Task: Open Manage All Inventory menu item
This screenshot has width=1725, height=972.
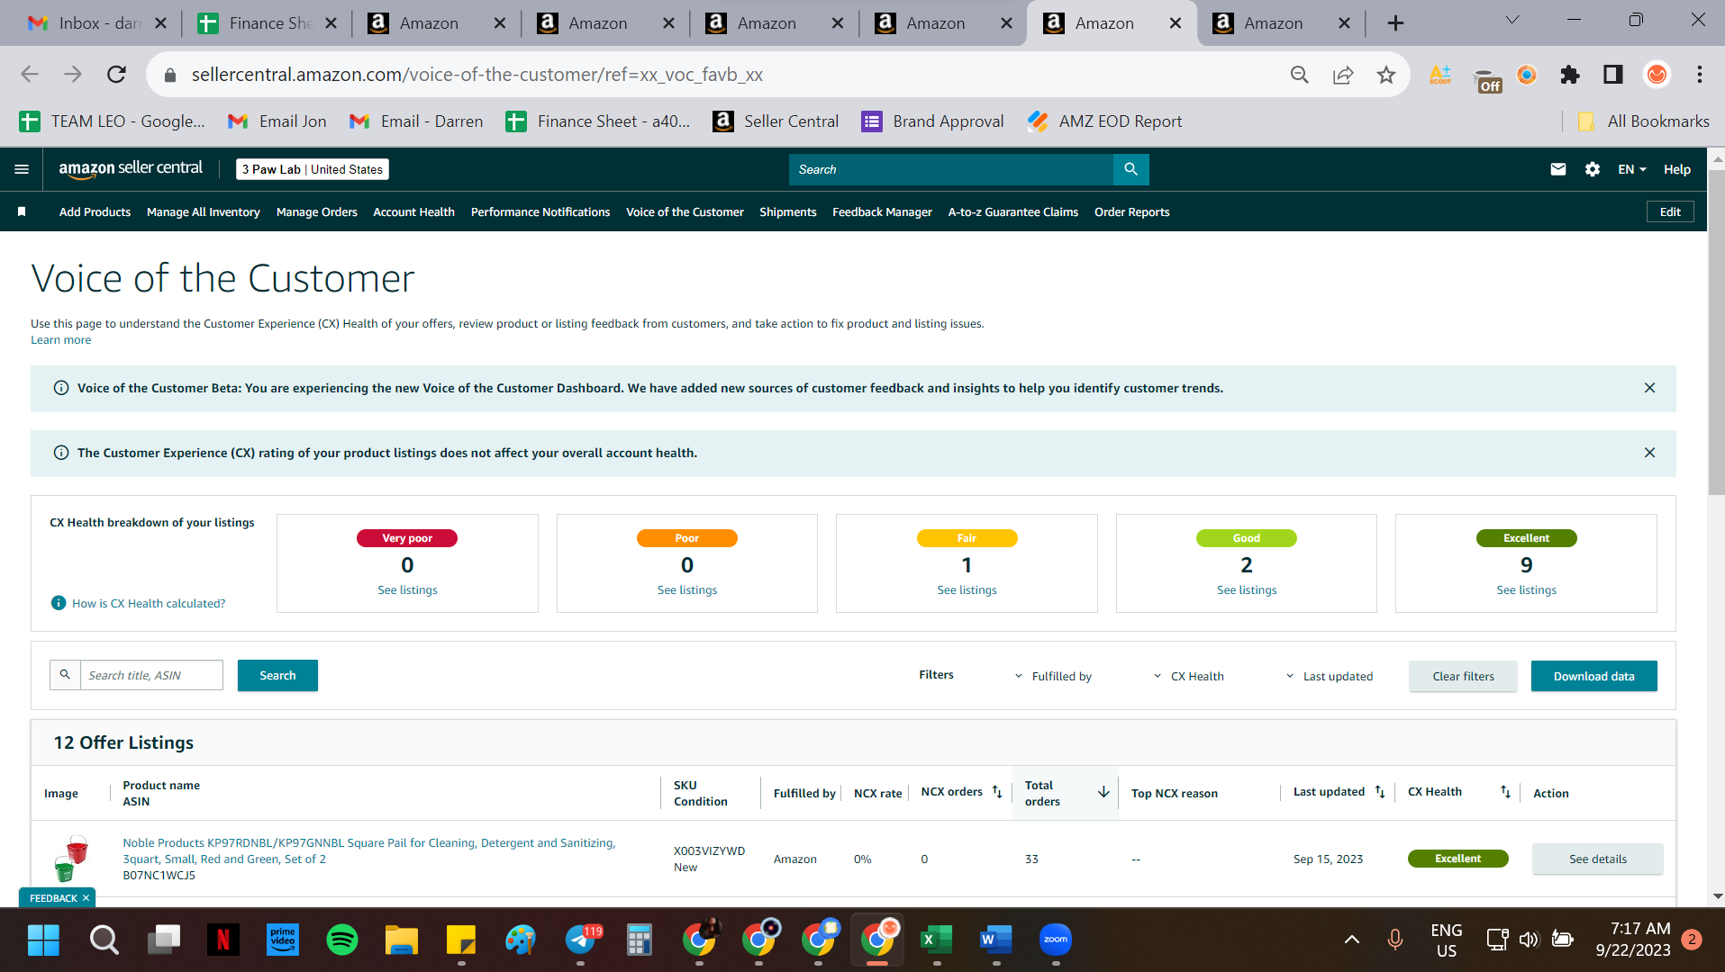Action: click(x=204, y=211)
